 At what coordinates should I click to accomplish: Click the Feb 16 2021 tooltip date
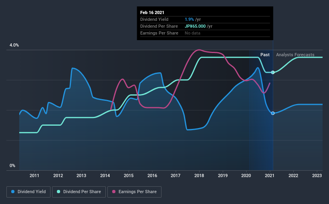[x=152, y=12]
